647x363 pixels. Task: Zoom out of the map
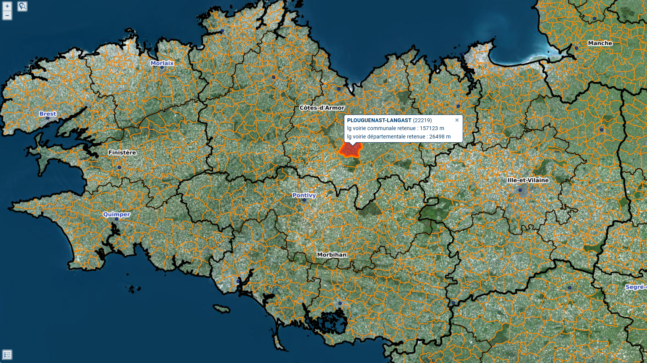7,16
